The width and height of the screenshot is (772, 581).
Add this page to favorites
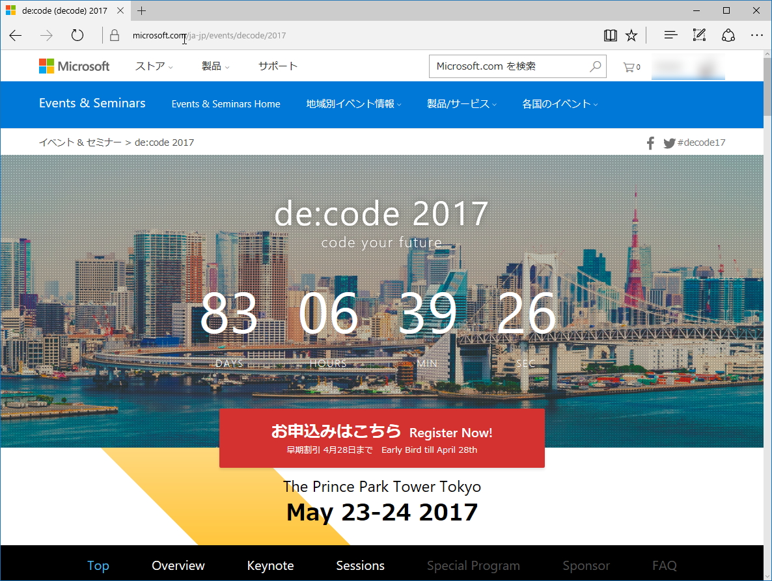(x=631, y=35)
